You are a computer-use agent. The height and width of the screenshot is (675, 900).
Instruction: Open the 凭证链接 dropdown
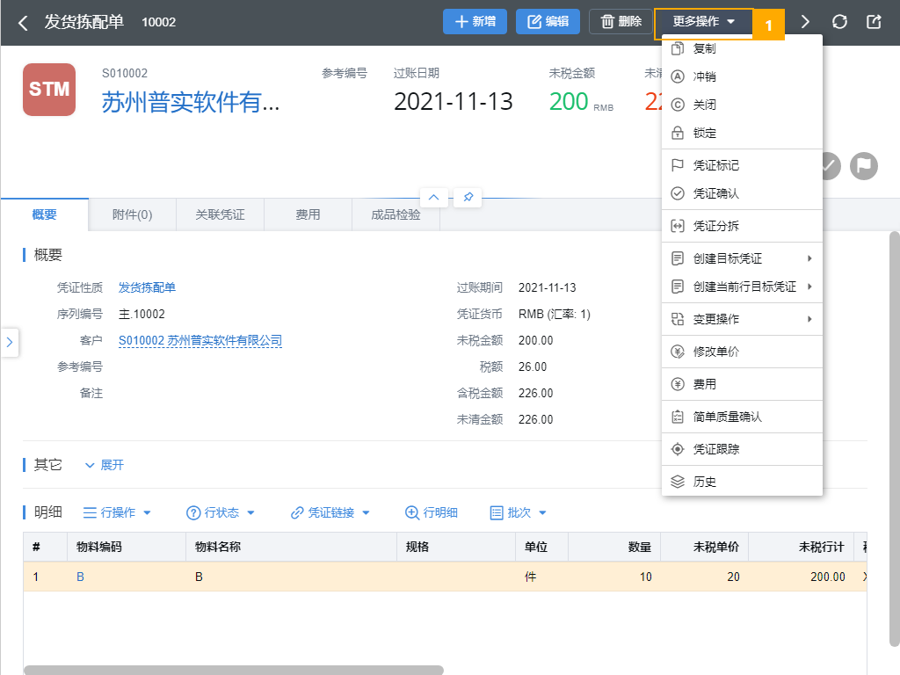(330, 512)
